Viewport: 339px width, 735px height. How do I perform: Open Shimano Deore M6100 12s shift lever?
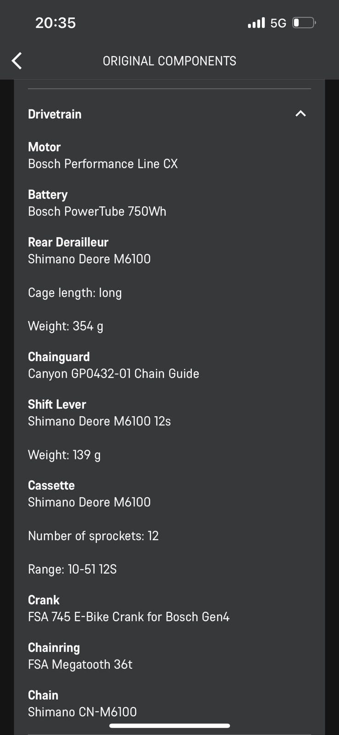point(99,421)
